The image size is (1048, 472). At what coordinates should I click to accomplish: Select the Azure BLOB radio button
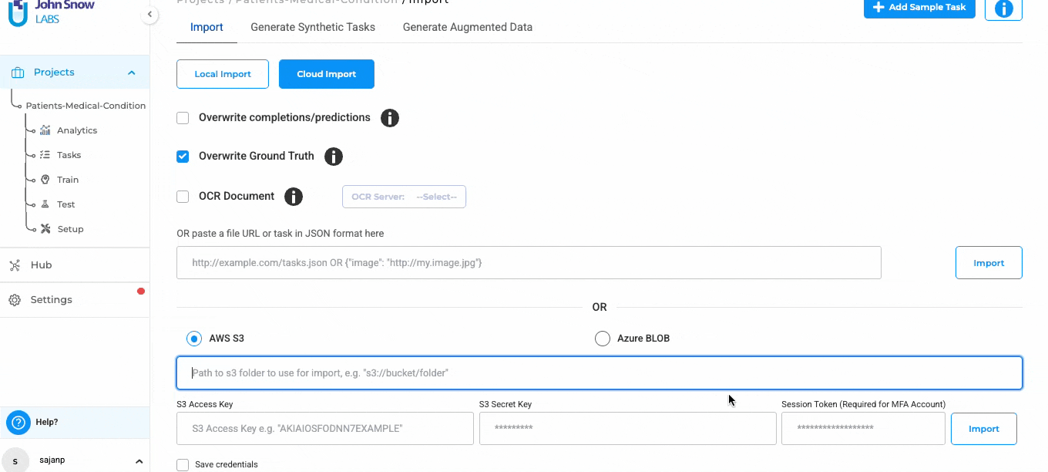(603, 339)
